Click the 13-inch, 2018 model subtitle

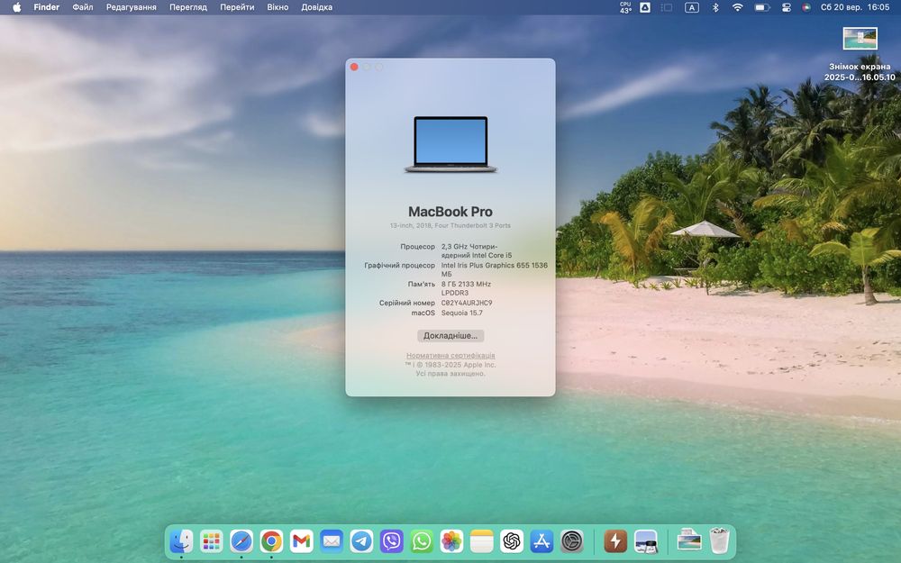point(450,226)
